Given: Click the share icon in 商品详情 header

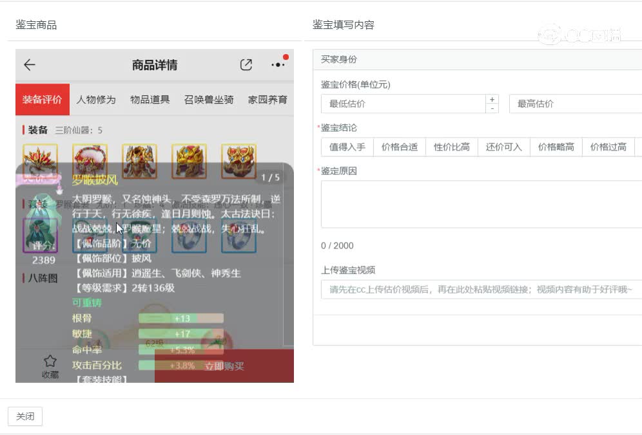Looking at the screenshot, I should tap(246, 64).
